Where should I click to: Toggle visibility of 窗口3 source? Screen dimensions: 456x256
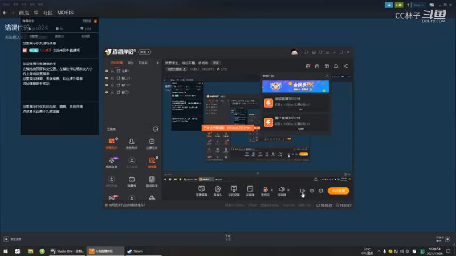pyautogui.click(x=107, y=78)
